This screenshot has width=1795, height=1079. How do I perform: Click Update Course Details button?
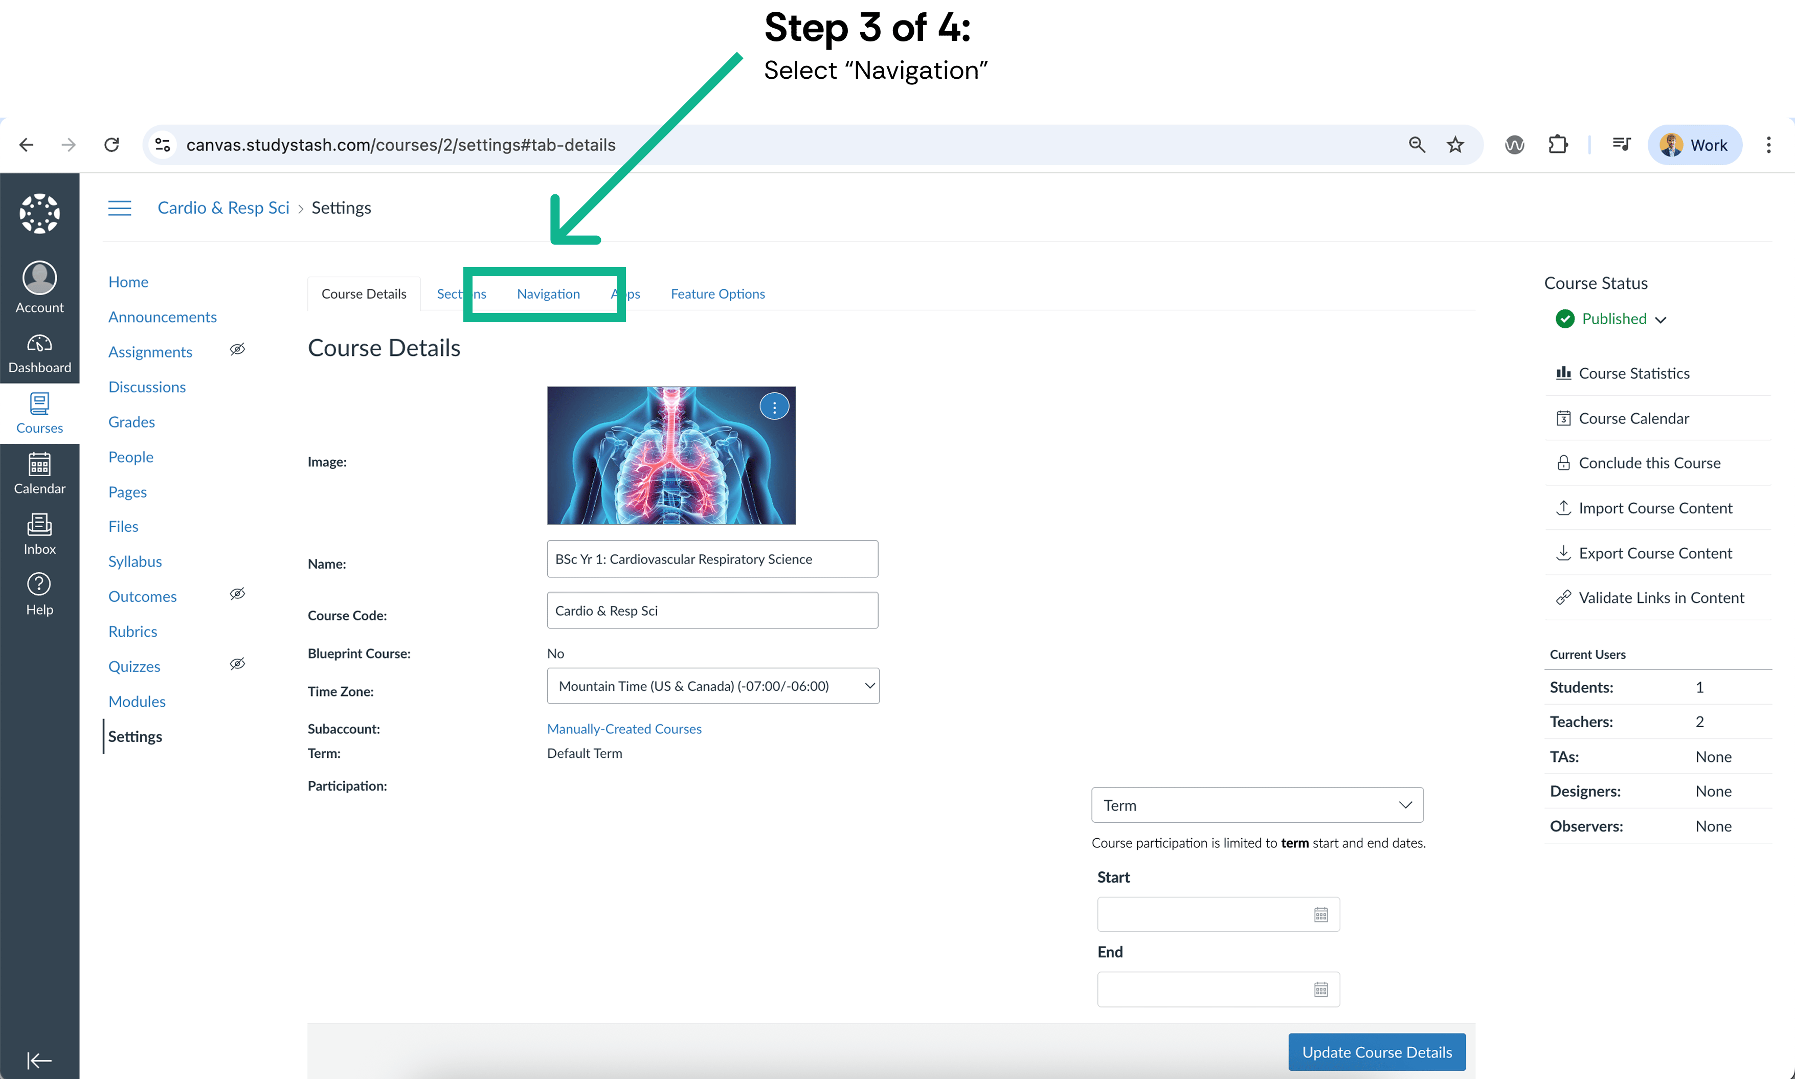[1377, 1052]
